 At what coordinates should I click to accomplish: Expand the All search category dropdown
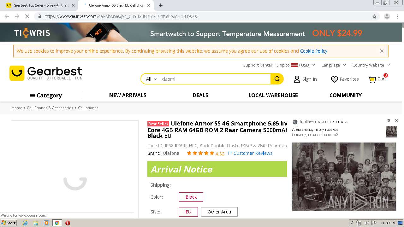[151, 79]
